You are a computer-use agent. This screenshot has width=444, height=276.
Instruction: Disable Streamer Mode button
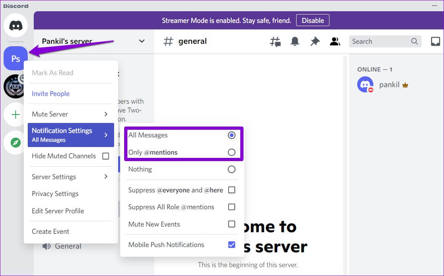(313, 20)
